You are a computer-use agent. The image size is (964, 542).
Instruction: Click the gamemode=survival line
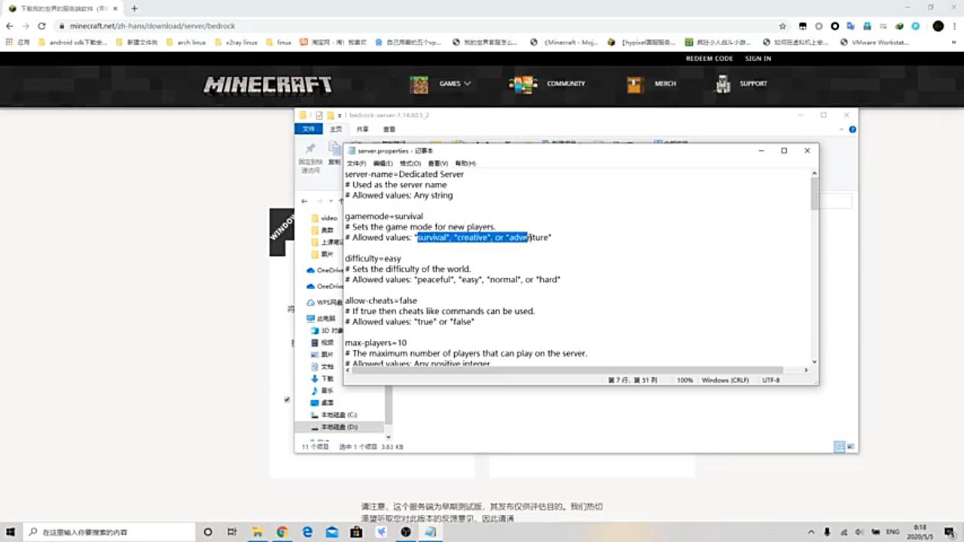point(384,216)
